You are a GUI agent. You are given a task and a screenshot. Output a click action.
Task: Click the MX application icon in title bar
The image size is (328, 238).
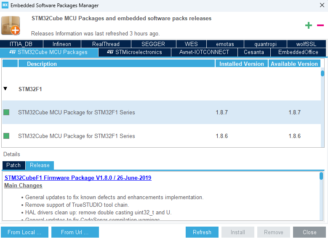(5, 5)
